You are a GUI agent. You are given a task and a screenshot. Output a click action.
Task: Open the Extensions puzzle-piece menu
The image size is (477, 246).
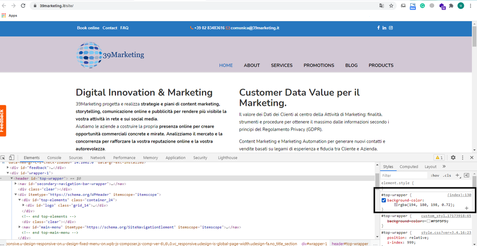(x=451, y=6)
